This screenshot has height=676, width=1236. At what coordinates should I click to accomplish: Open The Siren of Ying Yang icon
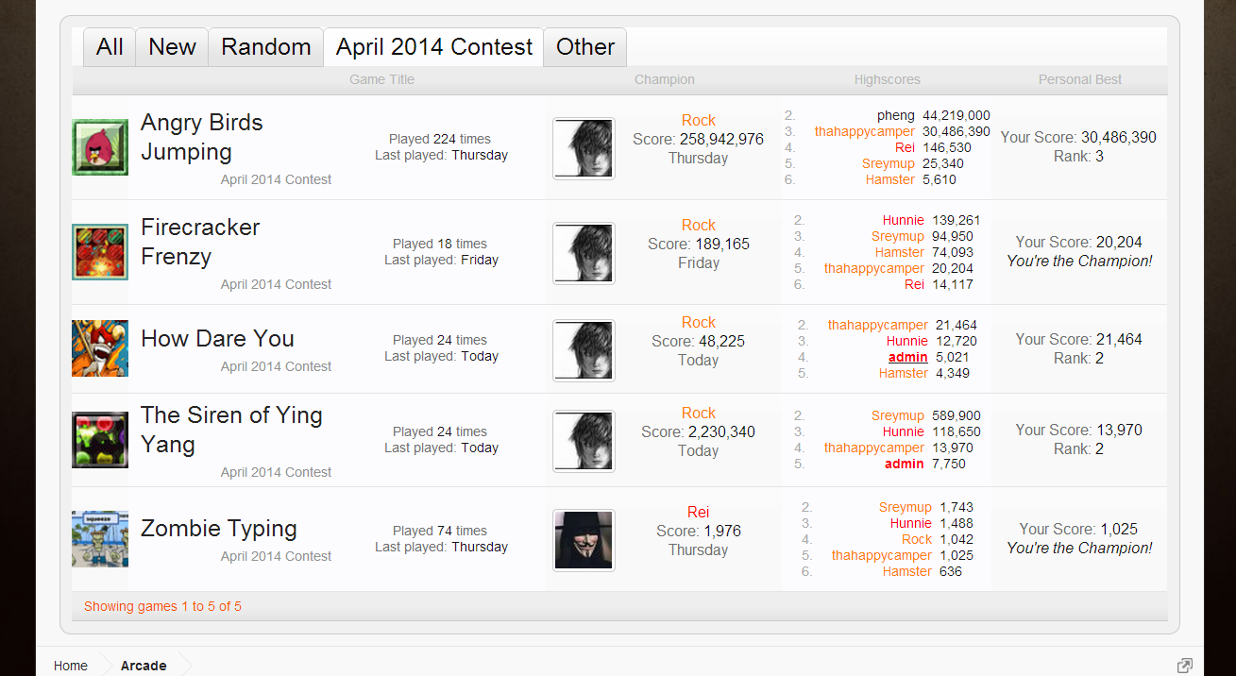tap(100, 440)
